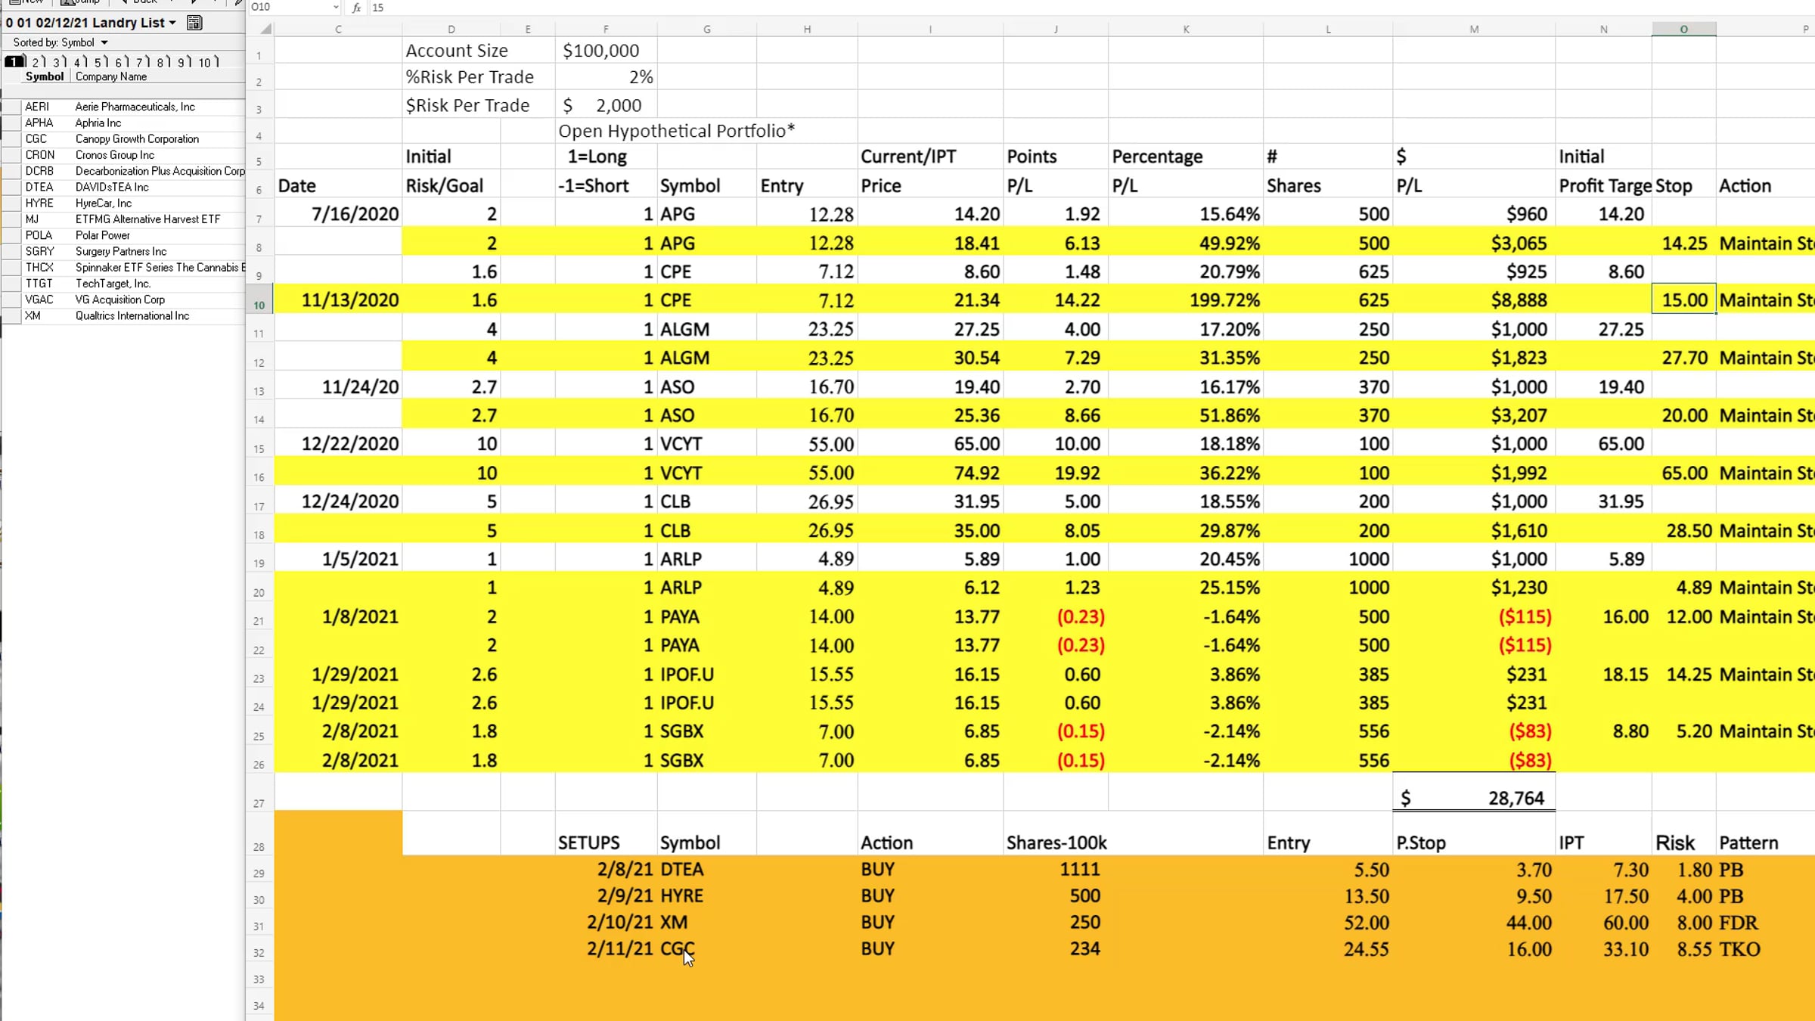Viewport: 1815px width, 1021px height.
Task: Select column M header in spreadsheet
Action: pyautogui.click(x=1474, y=29)
